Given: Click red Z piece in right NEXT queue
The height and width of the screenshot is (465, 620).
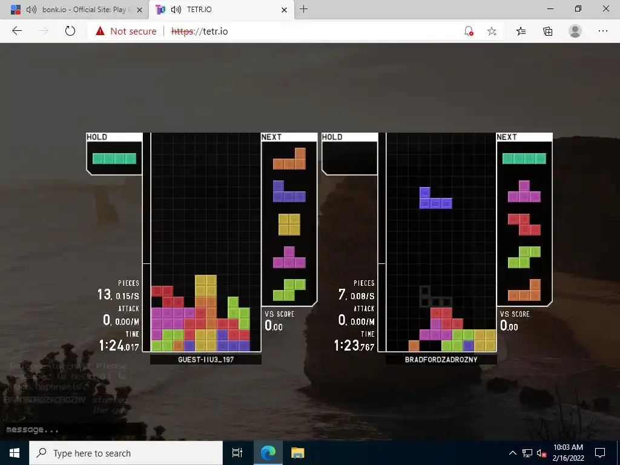Looking at the screenshot, I should [524, 225].
